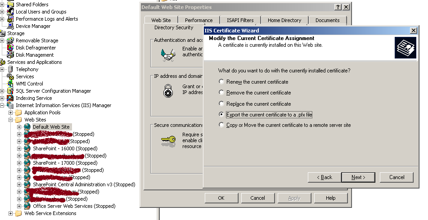Select SharePoint Central Administration v3 tree item
428x220 pixels.
[84, 184]
